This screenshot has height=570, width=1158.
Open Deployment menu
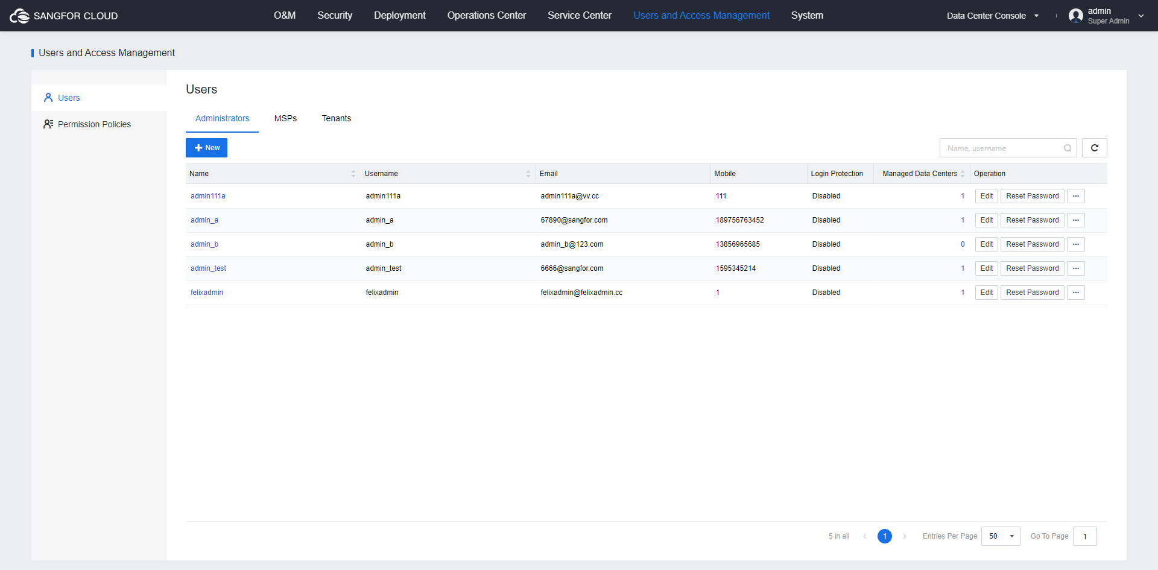400,16
